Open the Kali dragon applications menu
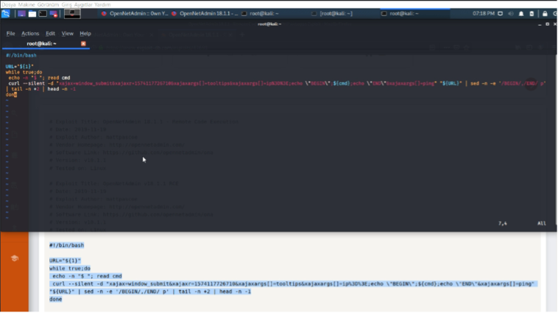 pos(6,13)
